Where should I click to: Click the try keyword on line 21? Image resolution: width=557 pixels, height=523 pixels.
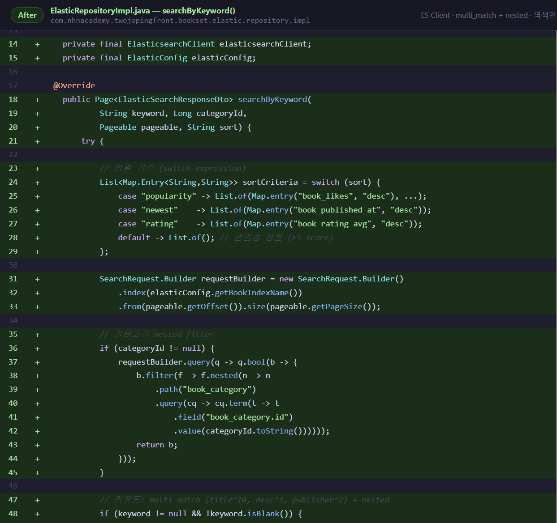(x=88, y=141)
